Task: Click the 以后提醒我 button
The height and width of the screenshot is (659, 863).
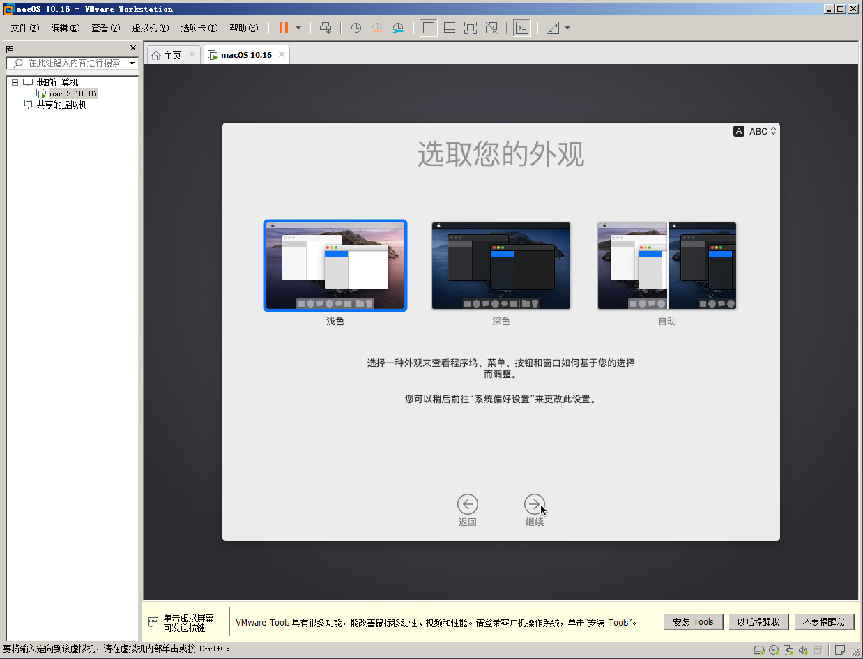Action: (x=758, y=622)
